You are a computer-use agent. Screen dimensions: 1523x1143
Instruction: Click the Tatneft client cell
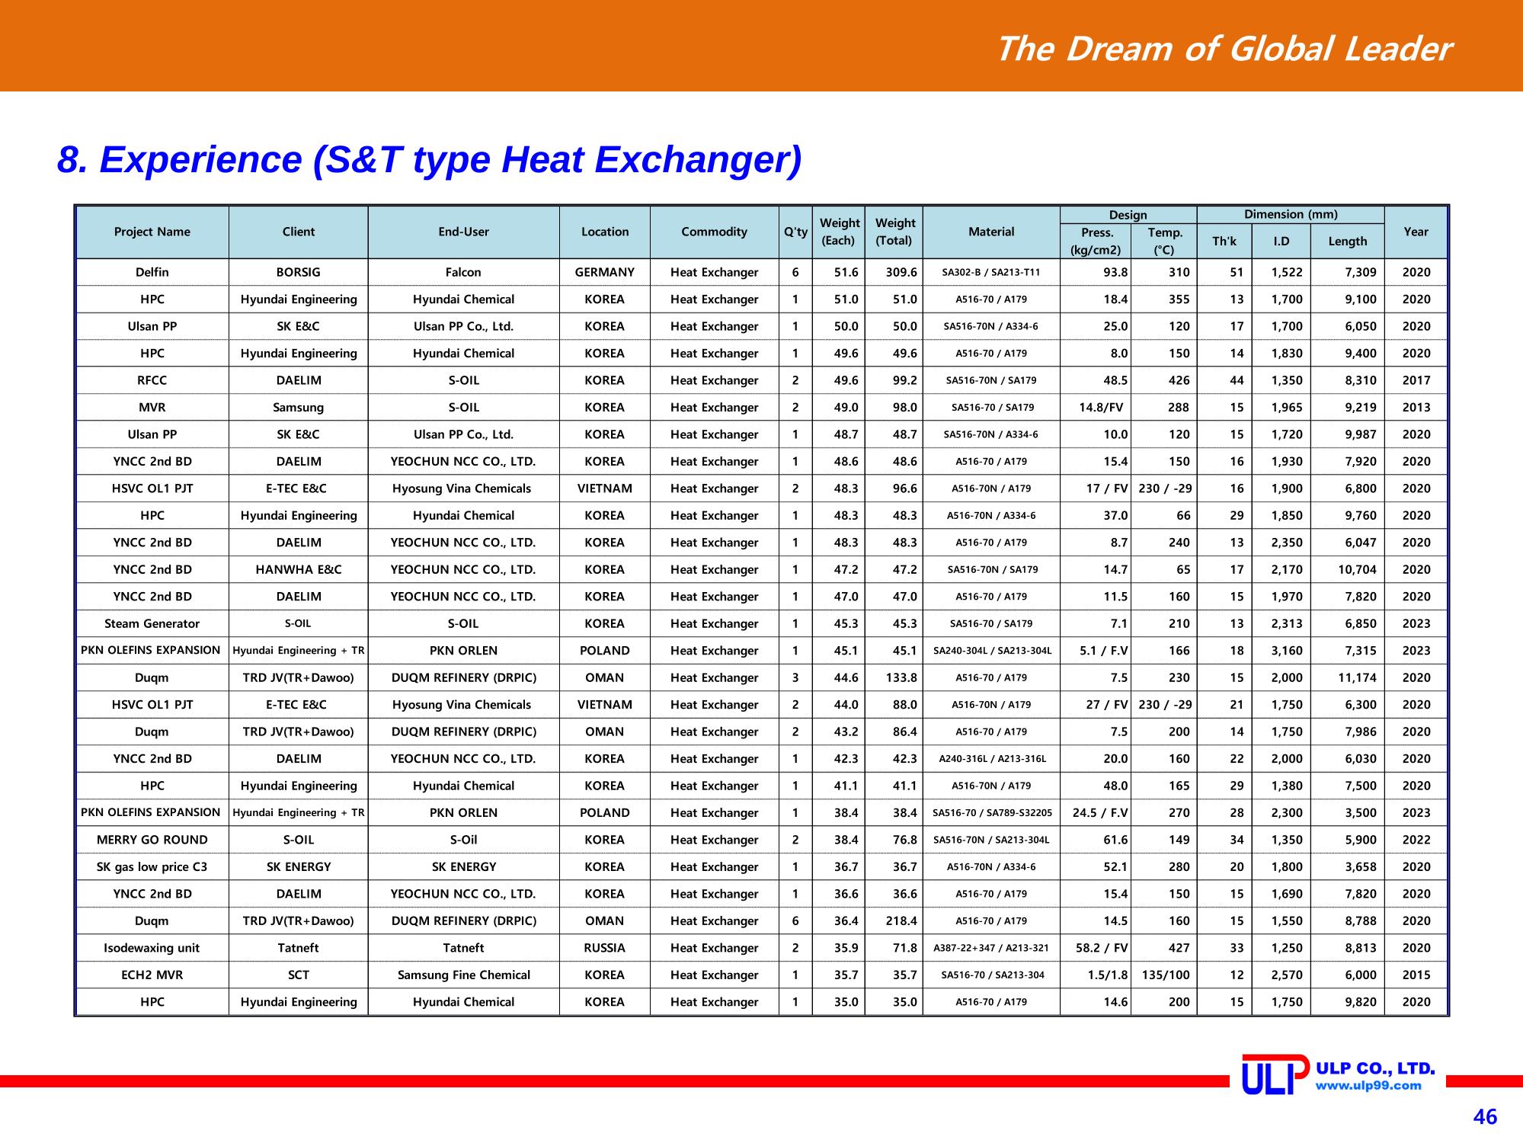(299, 948)
